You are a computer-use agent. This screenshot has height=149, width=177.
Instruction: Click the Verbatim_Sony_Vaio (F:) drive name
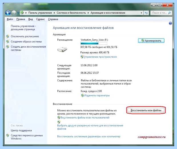tap(94, 40)
